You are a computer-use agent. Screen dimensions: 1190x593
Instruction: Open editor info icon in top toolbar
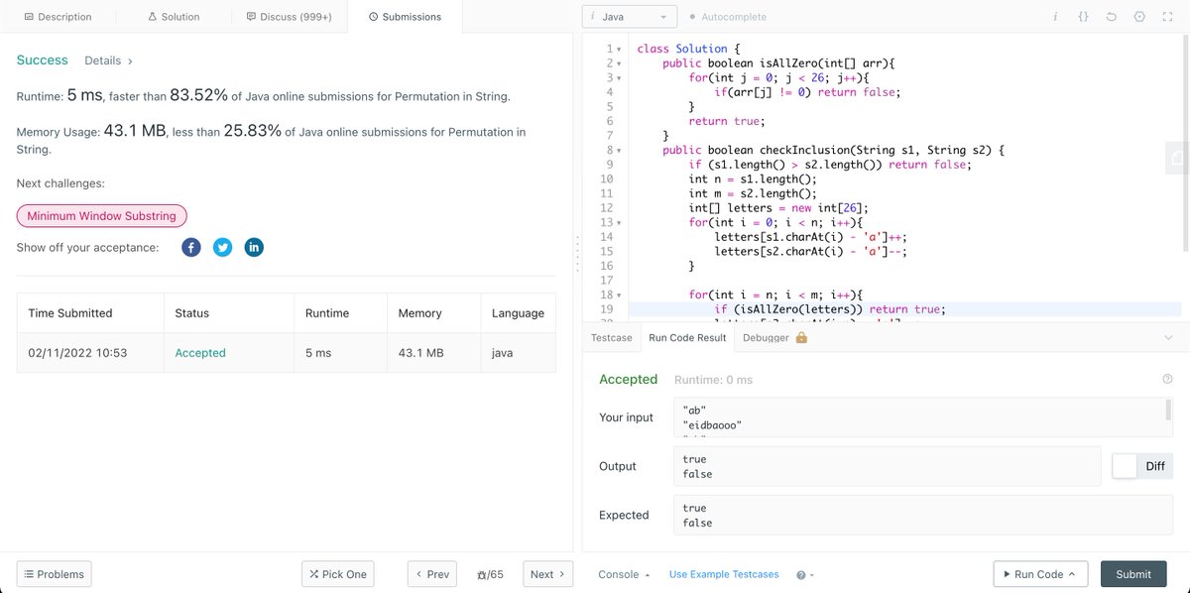[x=1055, y=17]
